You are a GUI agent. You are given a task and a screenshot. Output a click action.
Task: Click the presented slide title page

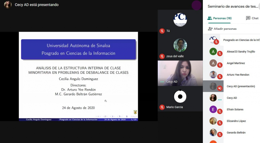click(x=78, y=76)
